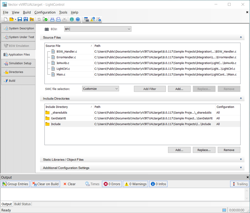Click the grayed refresh arrows icon
250x213 pixels.
39,20
